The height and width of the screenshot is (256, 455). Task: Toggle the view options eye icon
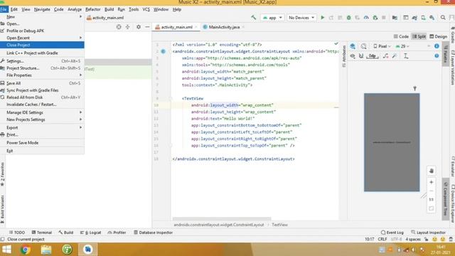(353, 56)
